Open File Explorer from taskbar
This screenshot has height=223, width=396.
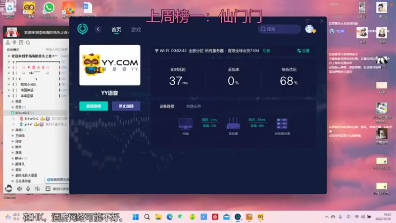pos(158,217)
